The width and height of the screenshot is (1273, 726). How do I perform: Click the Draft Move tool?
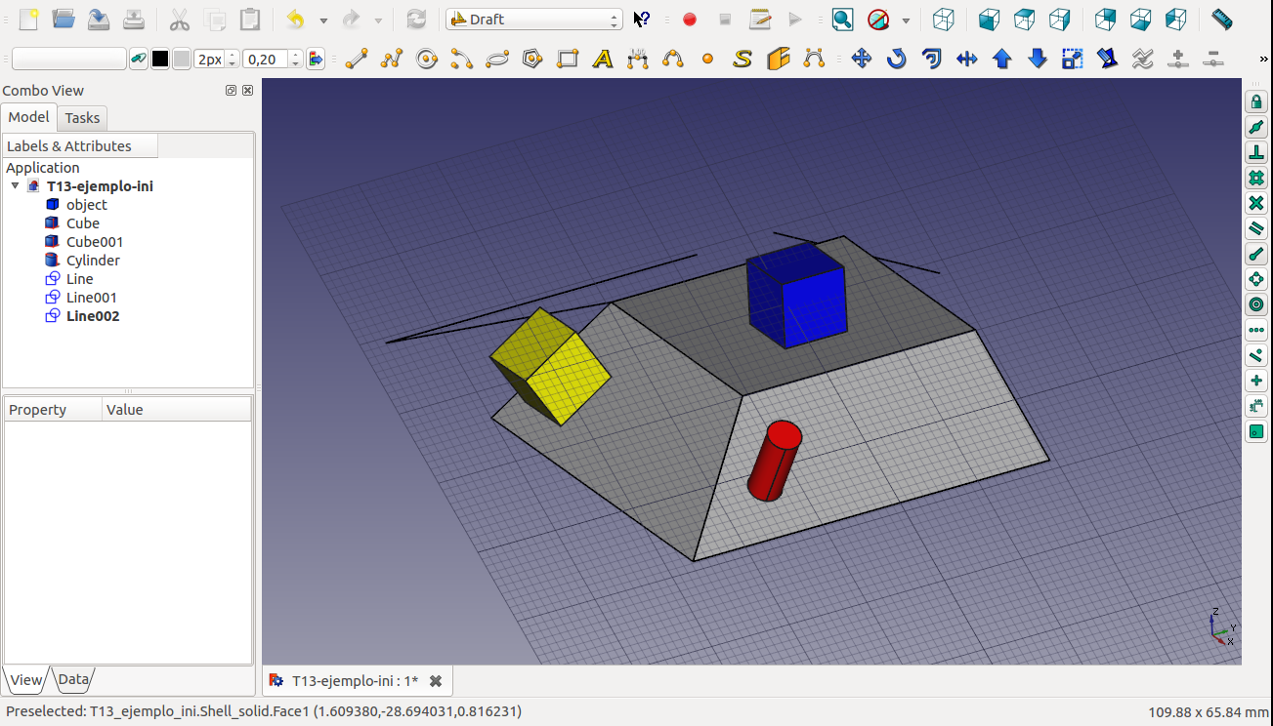pos(861,60)
